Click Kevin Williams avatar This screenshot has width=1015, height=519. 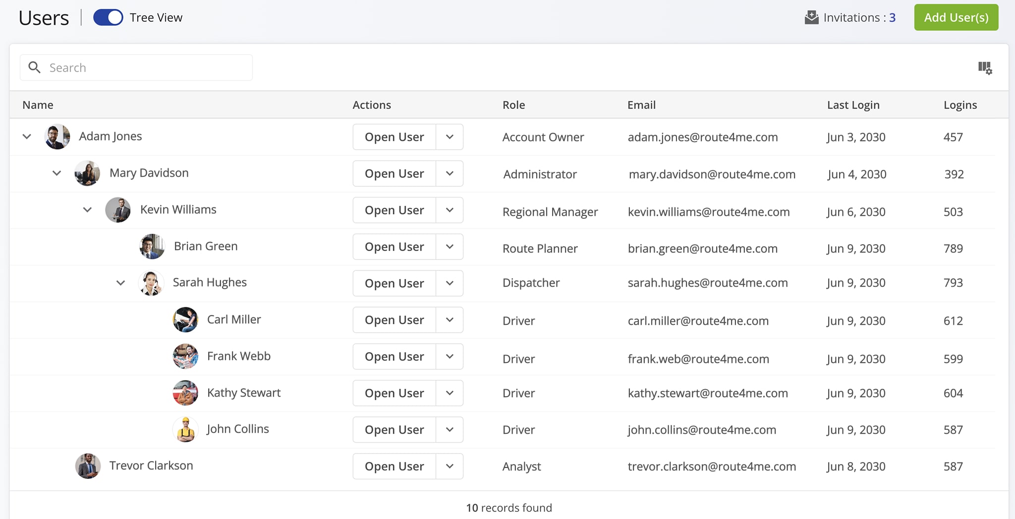click(x=118, y=209)
